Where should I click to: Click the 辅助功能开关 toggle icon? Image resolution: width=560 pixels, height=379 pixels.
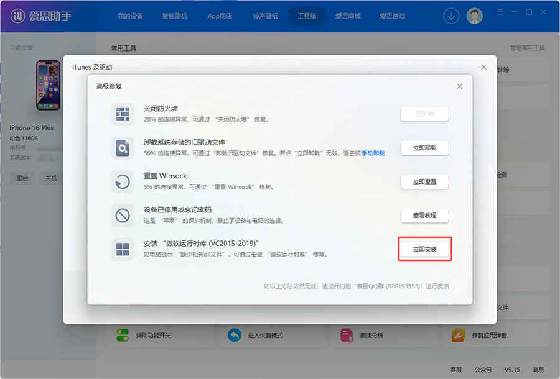(123, 335)
